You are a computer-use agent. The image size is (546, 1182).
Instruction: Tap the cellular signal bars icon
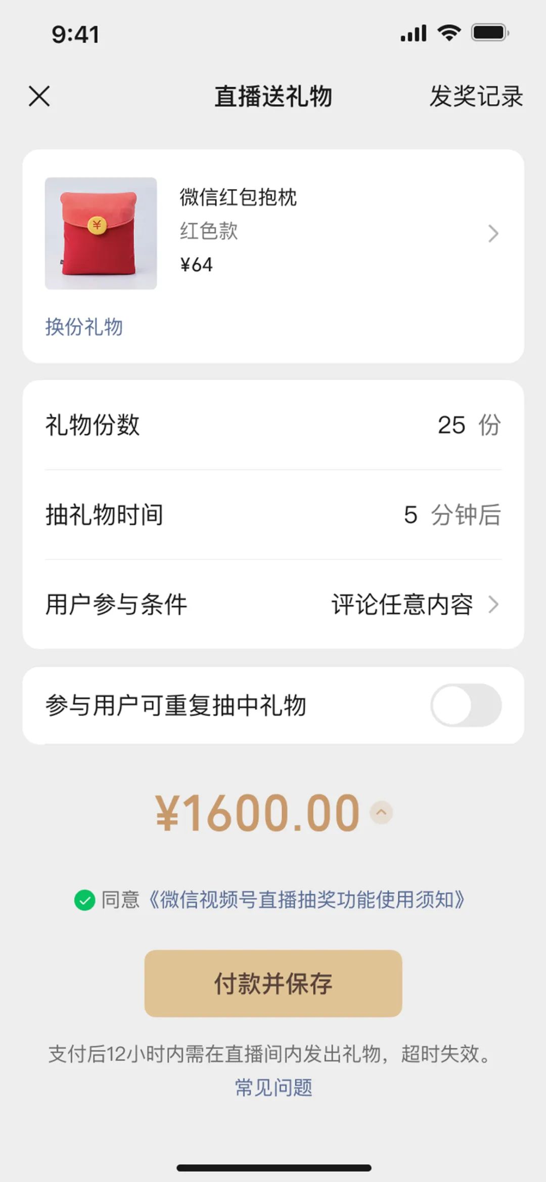414,33
